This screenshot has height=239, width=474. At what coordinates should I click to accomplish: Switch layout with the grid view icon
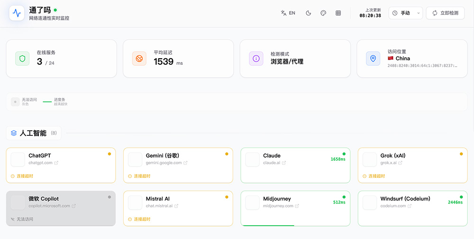tap(338, 13)
